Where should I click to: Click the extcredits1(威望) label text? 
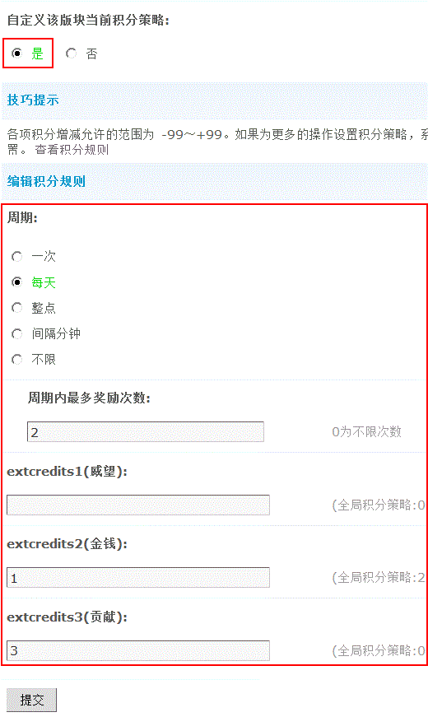[x=67, y=472]
